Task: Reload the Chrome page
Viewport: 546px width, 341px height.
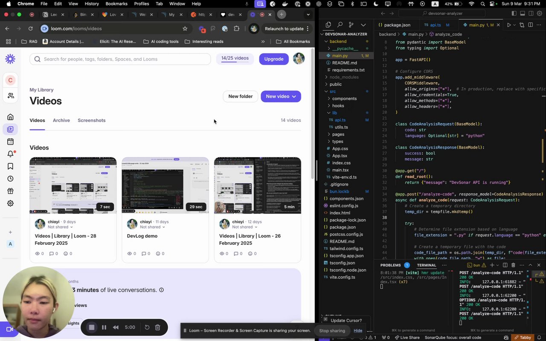Action: coord(30,29)
